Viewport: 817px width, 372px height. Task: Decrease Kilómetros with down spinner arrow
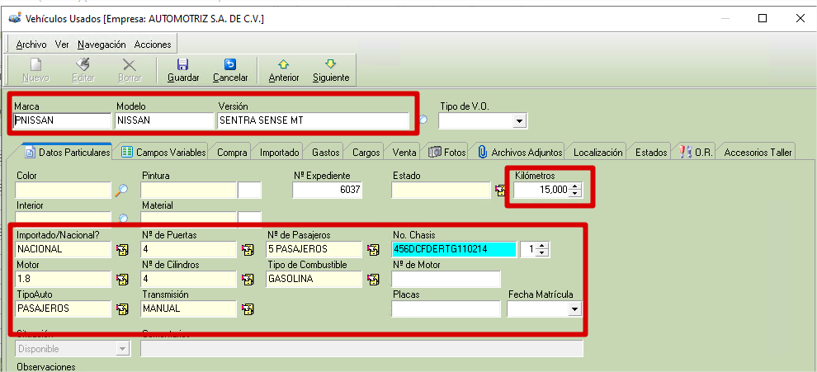click(574, 194)
